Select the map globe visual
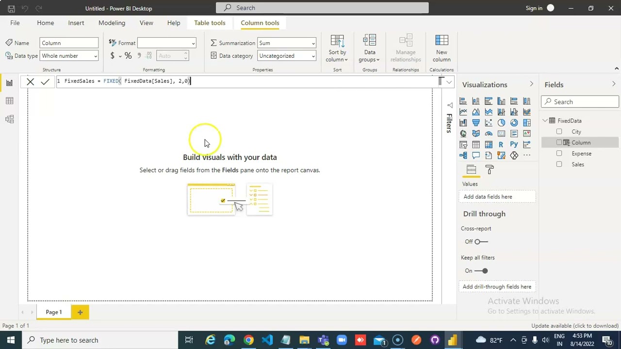Image resolution: width=621 pixels, height=349 pixels. (463, 134)
